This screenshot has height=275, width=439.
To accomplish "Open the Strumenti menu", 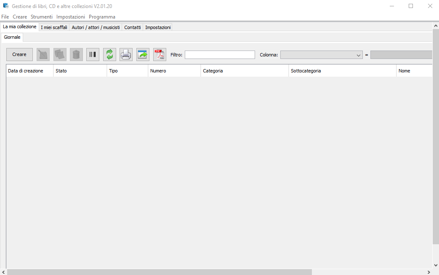I will point(42,17).
